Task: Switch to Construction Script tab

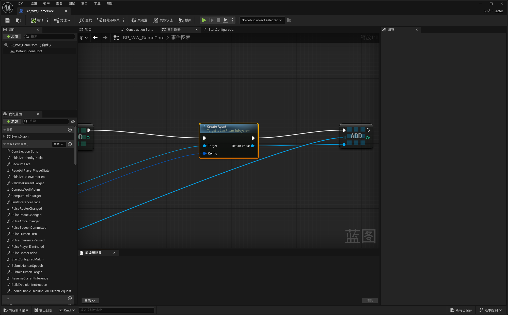Action: (139, 30)
